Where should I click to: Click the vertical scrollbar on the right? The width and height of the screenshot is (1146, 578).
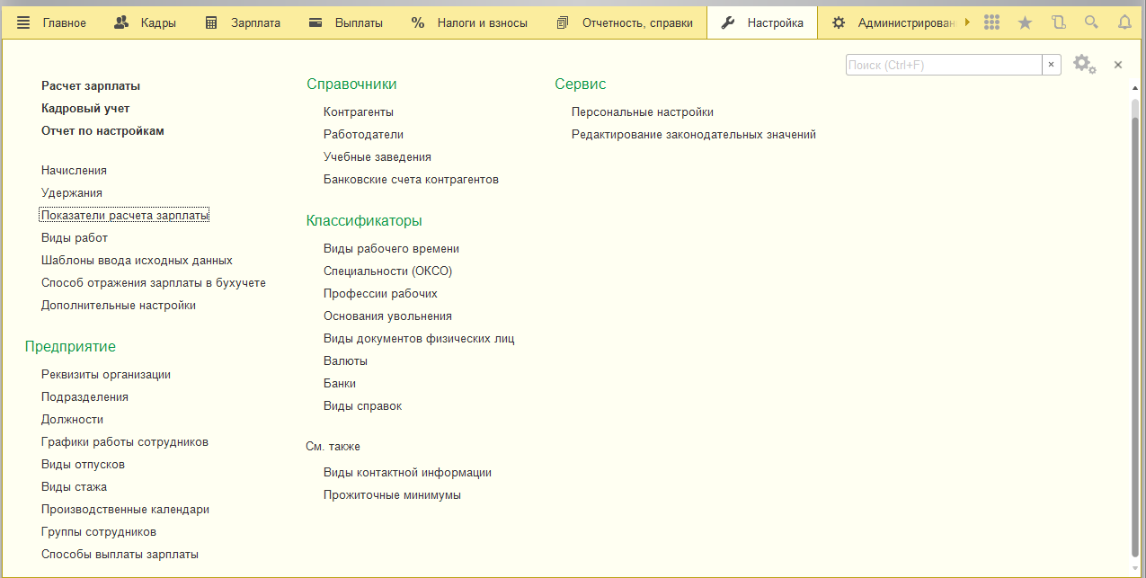(1133, 333)
